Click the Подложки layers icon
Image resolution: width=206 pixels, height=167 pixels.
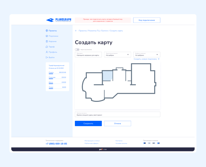[x=47, y=36]
